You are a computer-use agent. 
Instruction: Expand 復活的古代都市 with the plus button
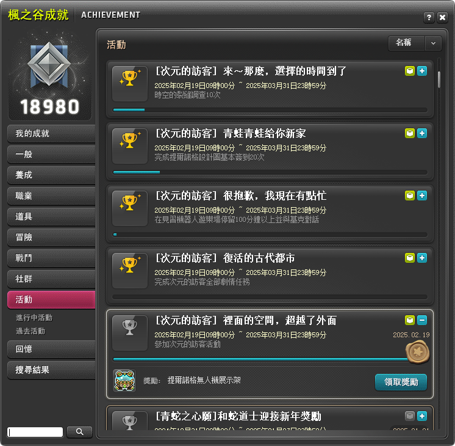[x=422, y=258]
